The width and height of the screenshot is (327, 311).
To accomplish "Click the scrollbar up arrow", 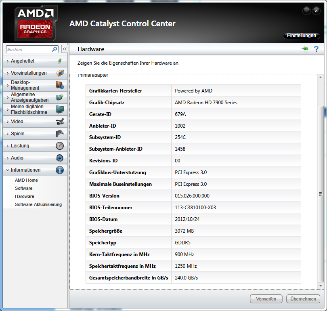I will [321, 77].
